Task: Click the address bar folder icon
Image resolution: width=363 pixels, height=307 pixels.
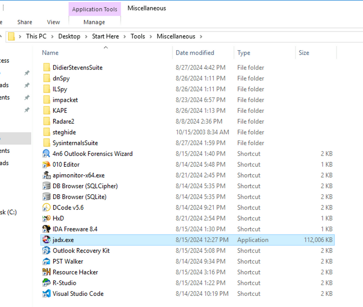Action: tap(11, 37)
